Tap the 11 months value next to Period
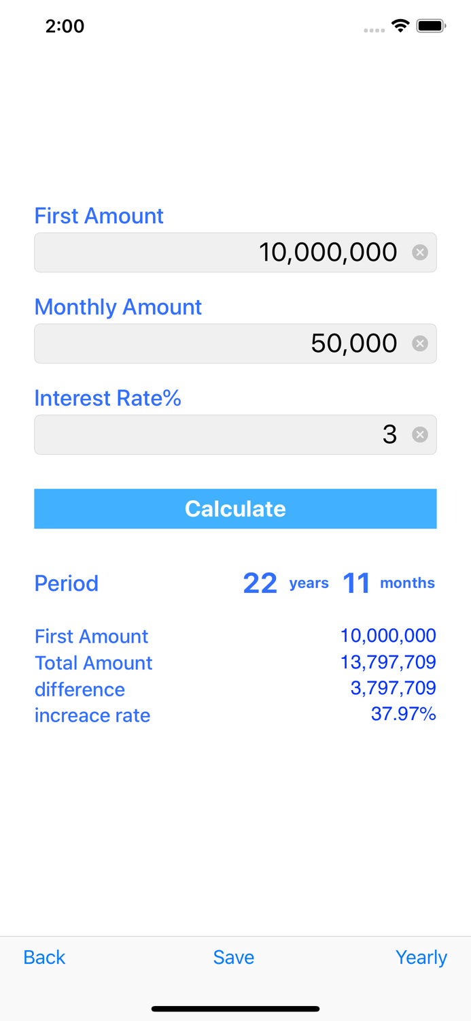 tap(357, 582)
